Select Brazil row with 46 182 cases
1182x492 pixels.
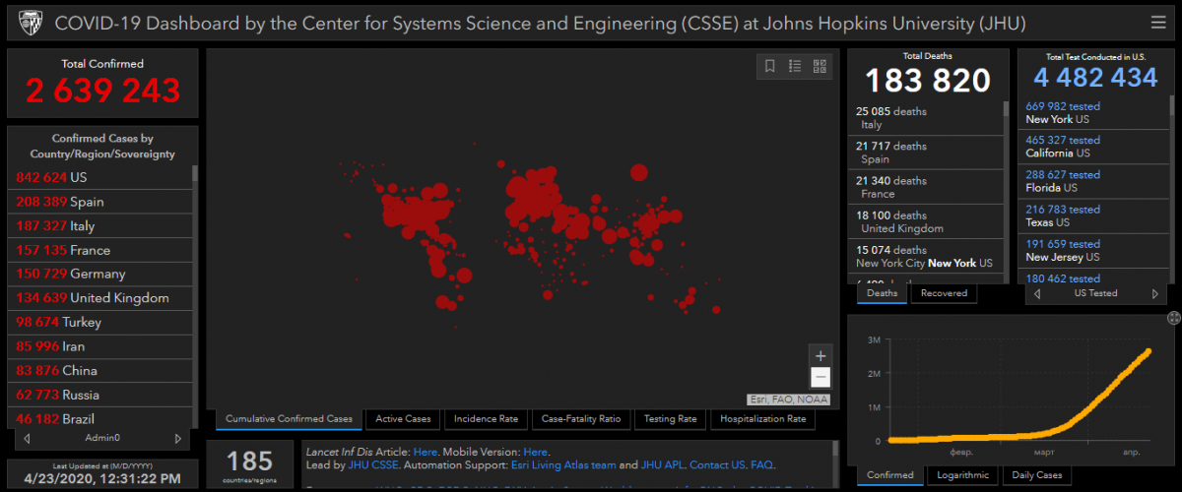(98, 417)
